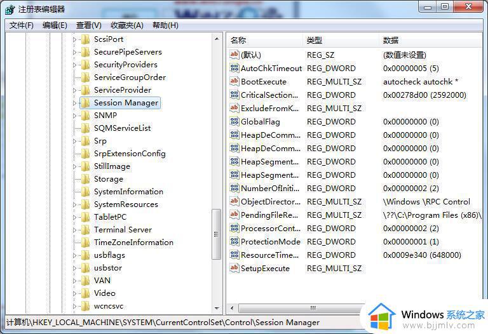
Task: Click the SetupExecute value icon
Action: pyautogui.click(x=234, y=268)
